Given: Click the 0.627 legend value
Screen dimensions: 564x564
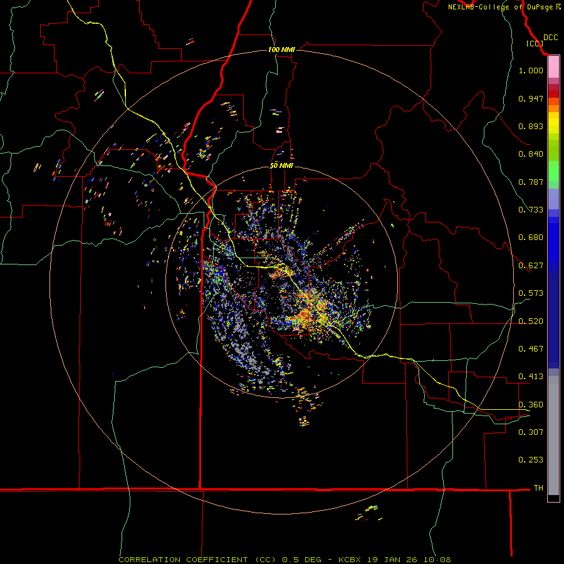Looking at the screenshot, I should [531, 266].
